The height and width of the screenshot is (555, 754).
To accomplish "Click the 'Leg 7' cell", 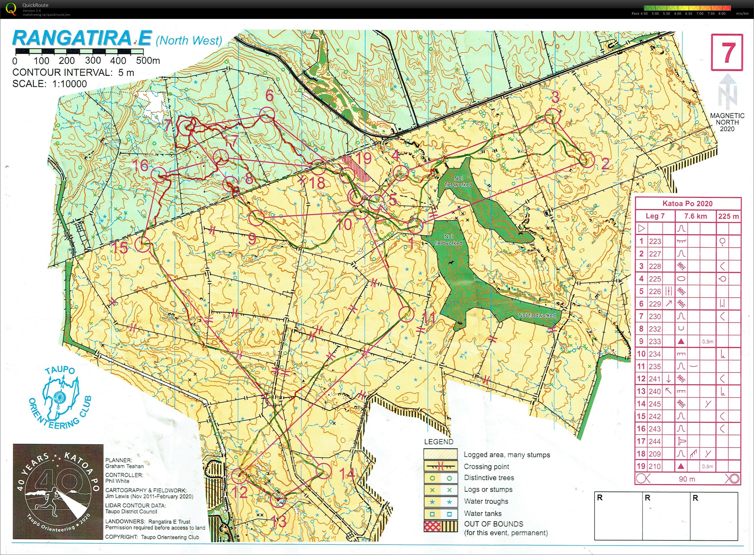I will tap(655, 216).
